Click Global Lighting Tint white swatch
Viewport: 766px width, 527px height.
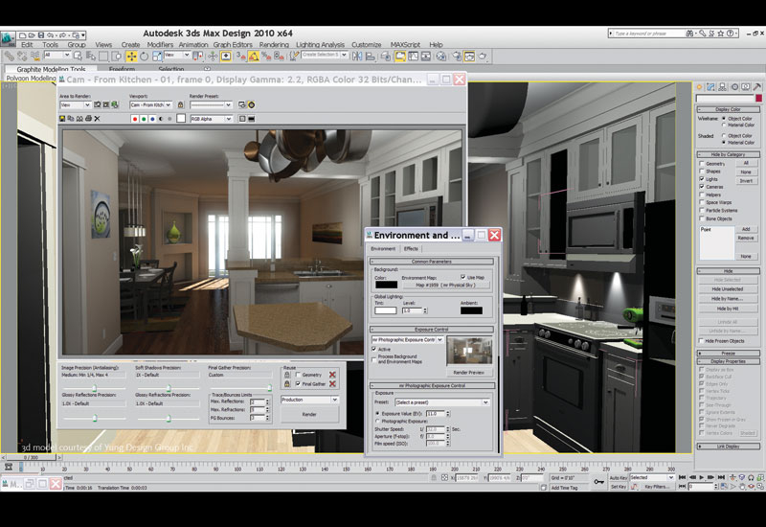386,310
